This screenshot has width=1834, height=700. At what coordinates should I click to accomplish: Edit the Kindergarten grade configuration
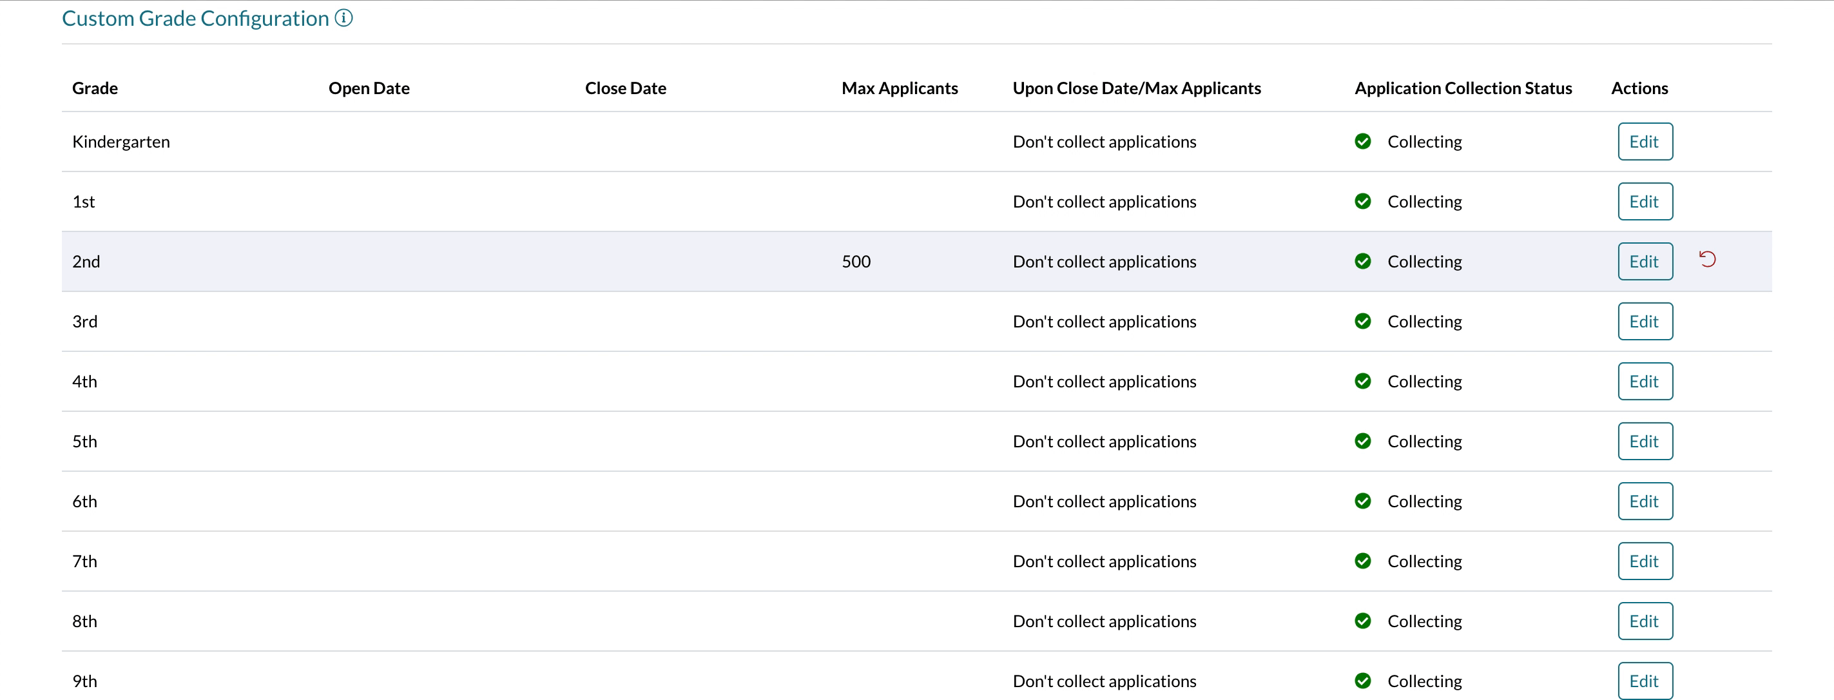[x=1645, y=141]
